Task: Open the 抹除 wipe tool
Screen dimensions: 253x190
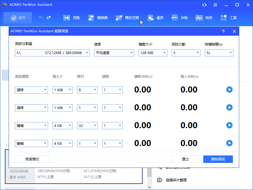Action: click(180, 18)
